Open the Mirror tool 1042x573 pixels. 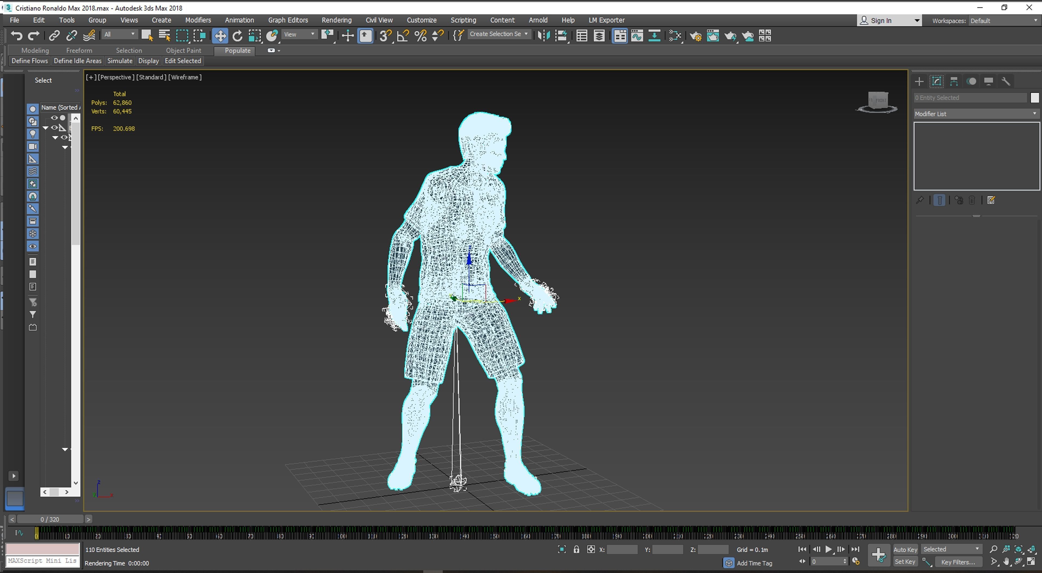(x=544, y=36)
